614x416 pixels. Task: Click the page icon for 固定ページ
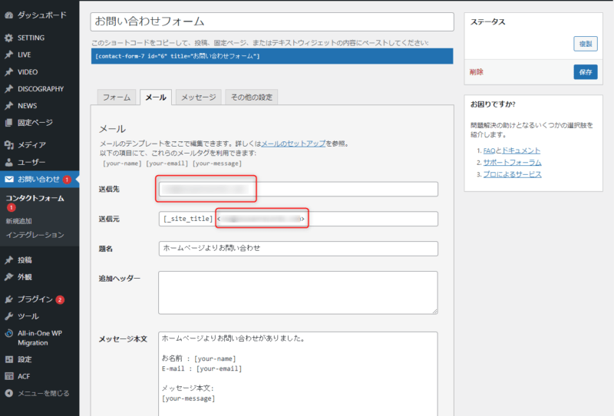pos(8,122)
